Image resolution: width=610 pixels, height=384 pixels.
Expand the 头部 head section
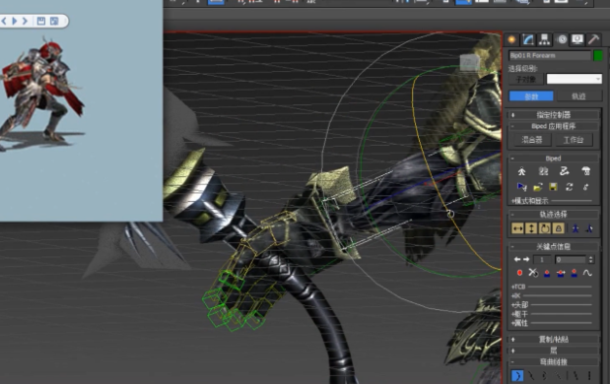519,304
